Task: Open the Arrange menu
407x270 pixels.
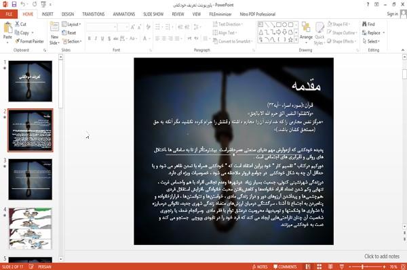Action: [x=306, y=32]
